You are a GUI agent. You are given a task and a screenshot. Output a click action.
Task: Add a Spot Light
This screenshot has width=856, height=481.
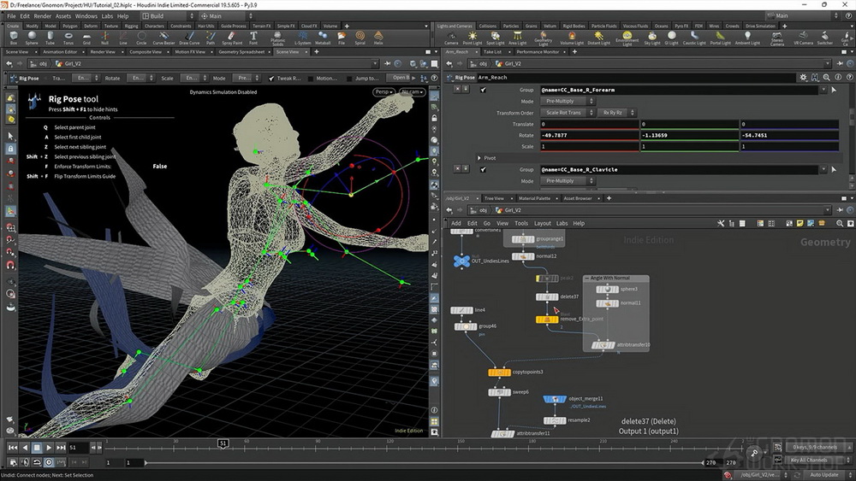pyautogui.click(x=495, y=38)
